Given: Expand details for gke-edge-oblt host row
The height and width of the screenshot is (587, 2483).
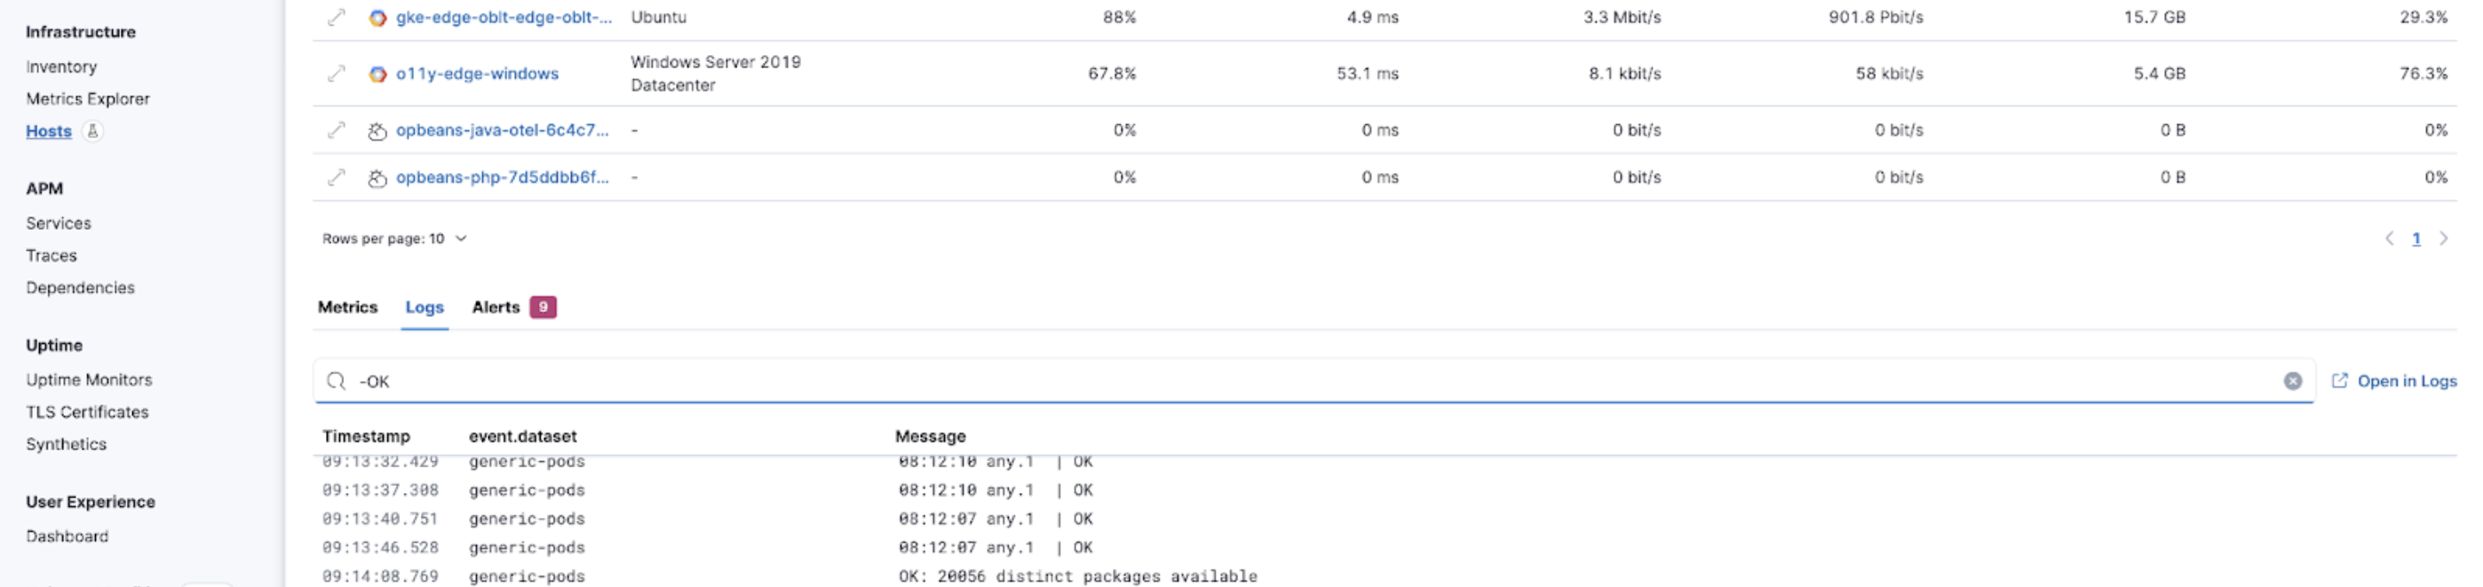Looking at the screenshot, I should (x=336, y=18).
